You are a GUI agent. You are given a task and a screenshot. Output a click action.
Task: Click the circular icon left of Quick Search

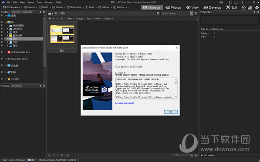(x=158, y=13)
